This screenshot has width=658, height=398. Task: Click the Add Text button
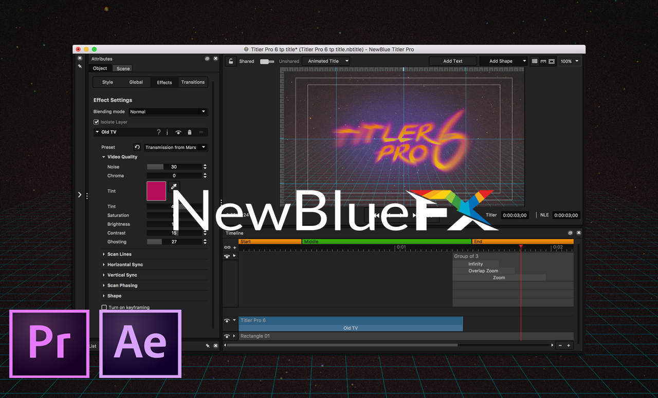pyautogui.click(x=452, y=61)
